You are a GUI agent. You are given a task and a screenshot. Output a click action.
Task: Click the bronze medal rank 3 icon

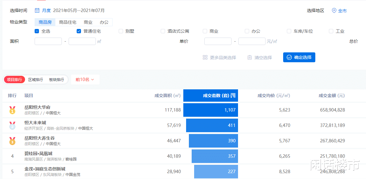12,141
